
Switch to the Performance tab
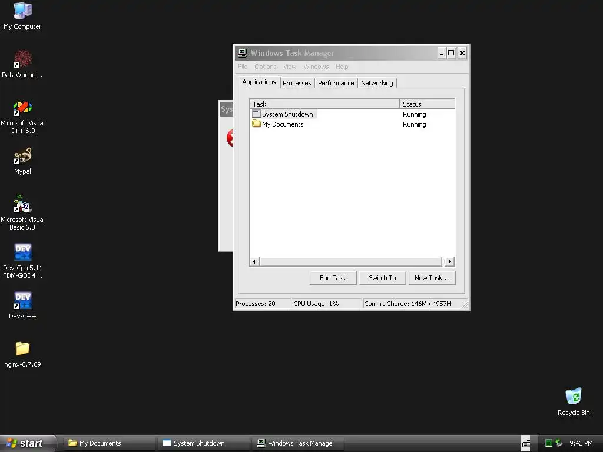(x=336, y=83)
